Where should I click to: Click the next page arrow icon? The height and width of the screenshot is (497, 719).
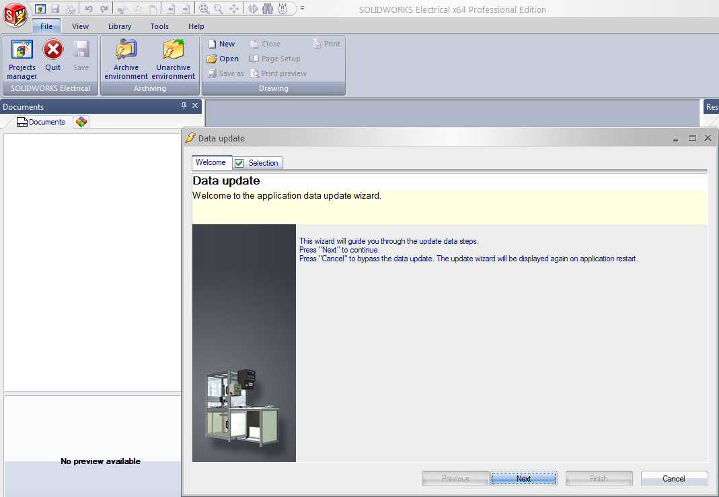[x=185, y=9]
